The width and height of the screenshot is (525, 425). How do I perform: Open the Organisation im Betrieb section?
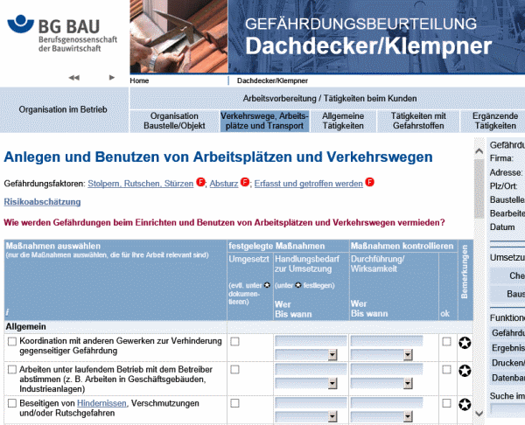(x=63, y=110)
